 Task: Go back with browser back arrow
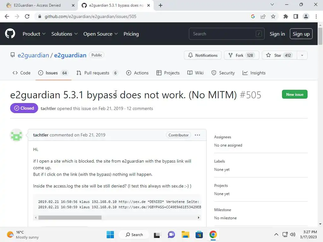tap(7, 16)
